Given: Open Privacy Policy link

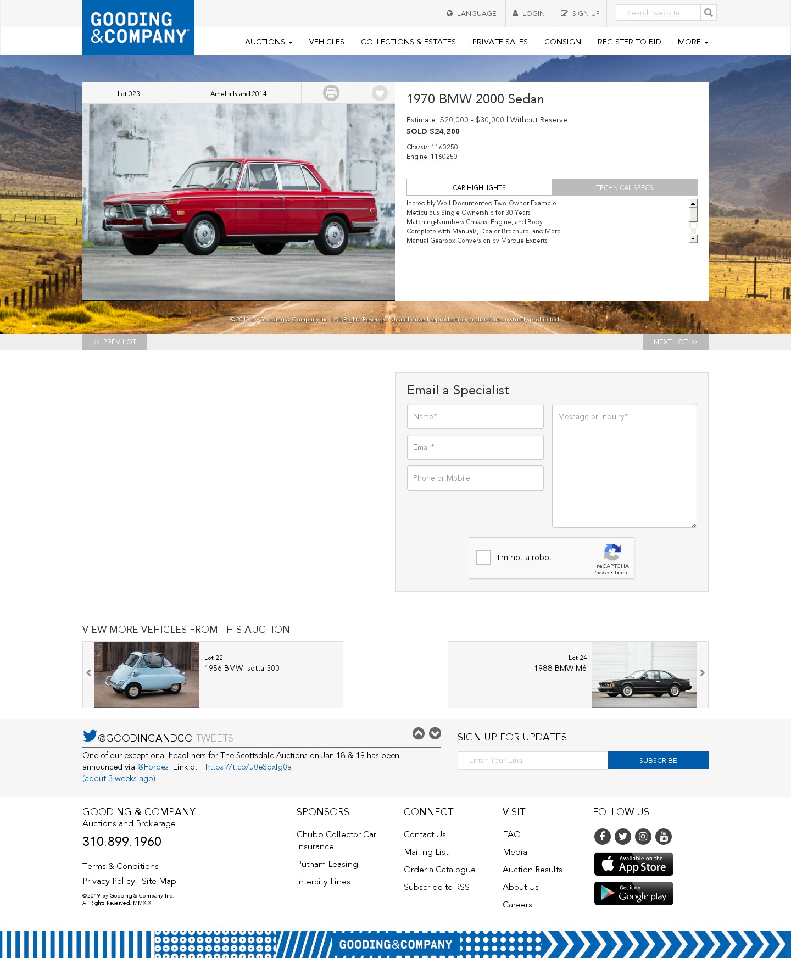Looking at the screenshot, I should coord(109,881).
